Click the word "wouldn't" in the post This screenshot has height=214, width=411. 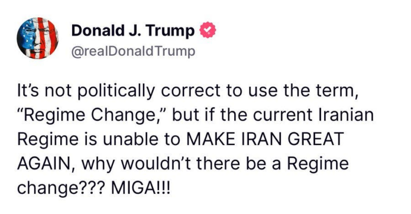(x=156, y=164)
